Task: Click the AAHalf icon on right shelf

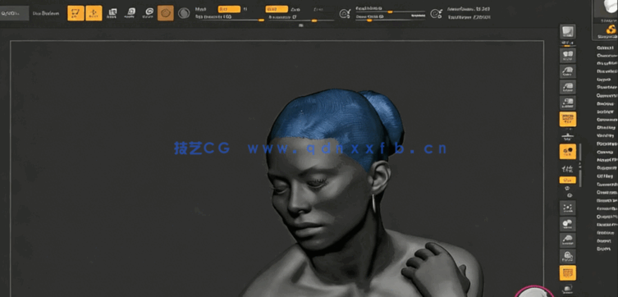Action: click(568, 103)
